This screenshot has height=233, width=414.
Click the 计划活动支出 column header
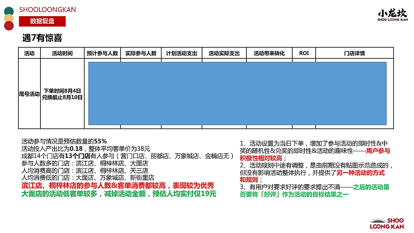181,53
